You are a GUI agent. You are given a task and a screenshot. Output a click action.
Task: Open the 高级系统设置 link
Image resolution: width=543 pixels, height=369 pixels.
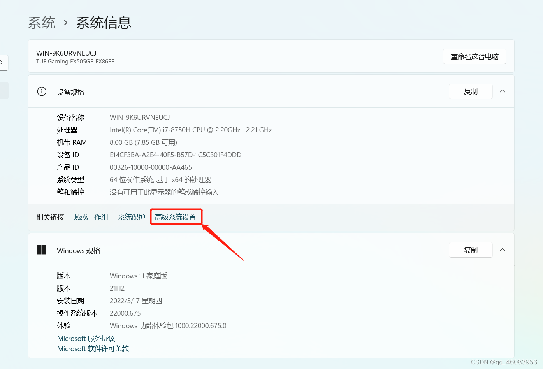(176, 217)
